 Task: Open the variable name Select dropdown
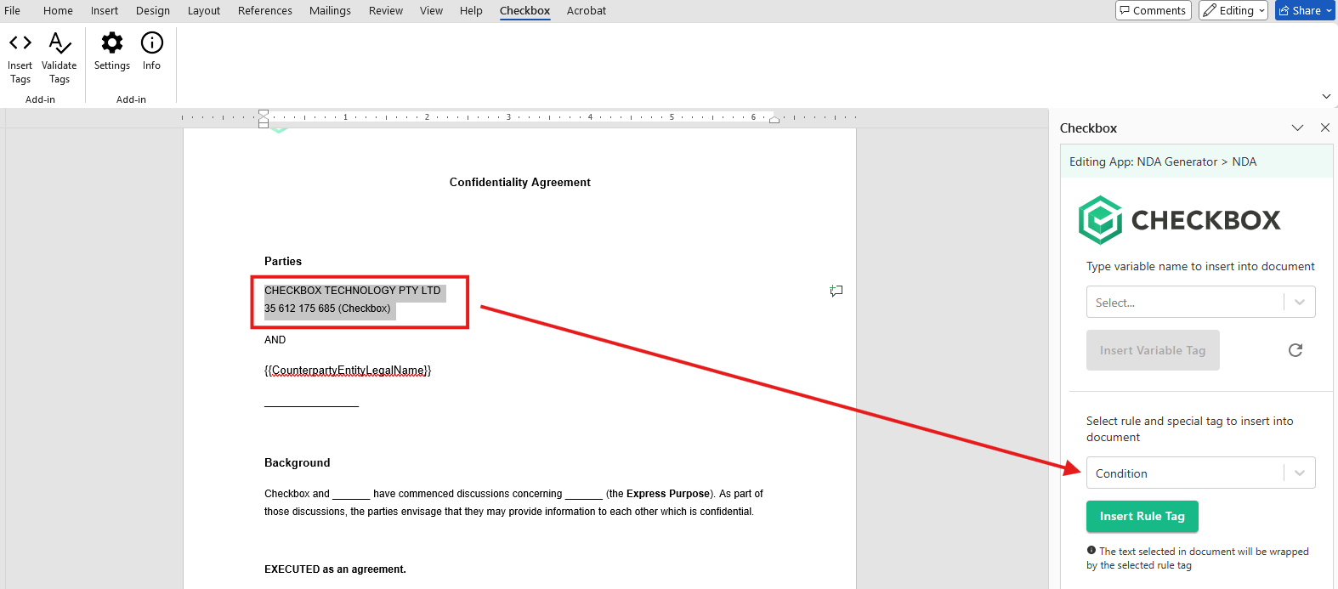[x=1200, y=303]
